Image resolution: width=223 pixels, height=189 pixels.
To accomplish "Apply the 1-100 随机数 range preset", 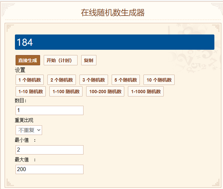I will (66, 92).
